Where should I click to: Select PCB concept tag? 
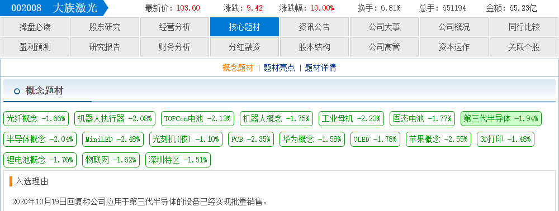pyautogui.click(x=250, y=139)
